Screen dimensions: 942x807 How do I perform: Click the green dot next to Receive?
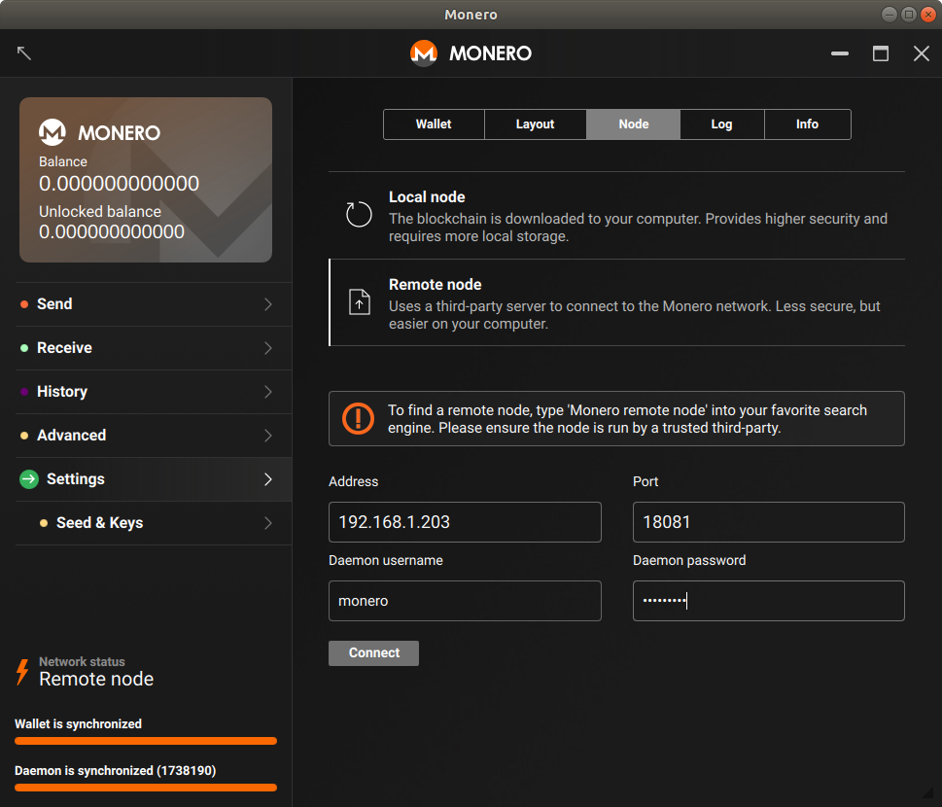coord(24,348)
